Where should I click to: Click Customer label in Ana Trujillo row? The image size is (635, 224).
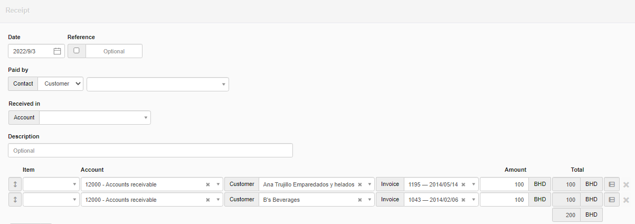point(242,184)
